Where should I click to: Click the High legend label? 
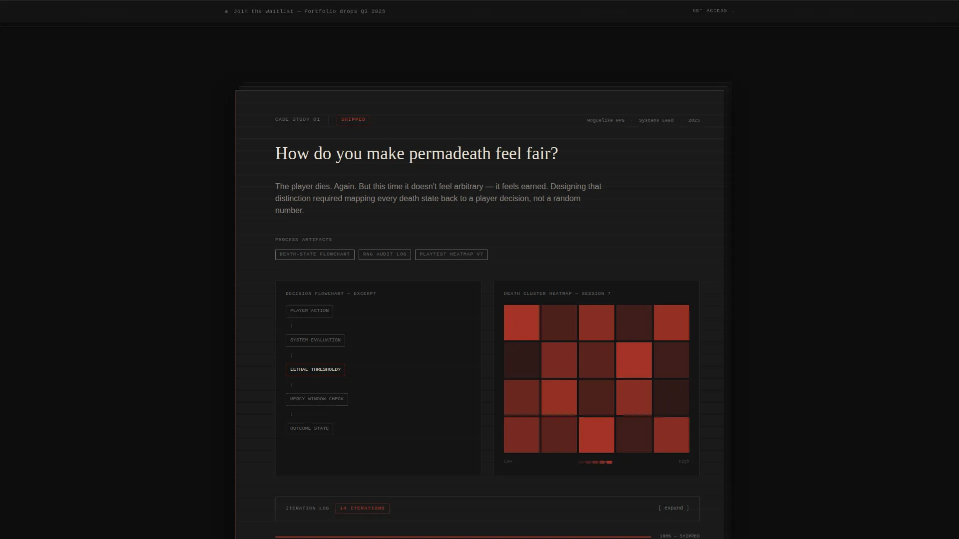(x=684, y=462)
